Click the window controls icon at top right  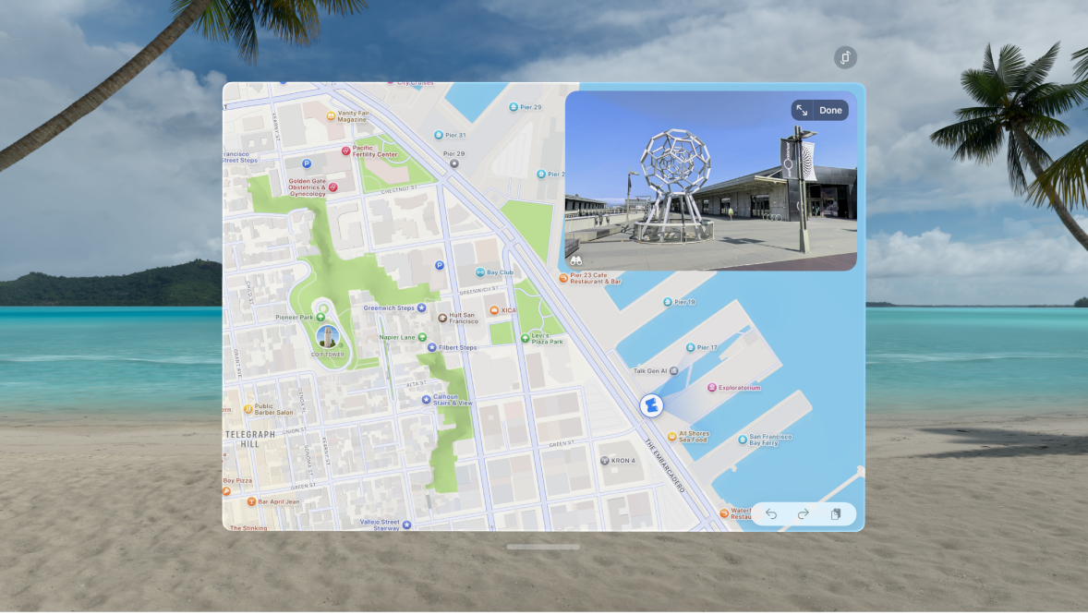[x=846, y=56]
